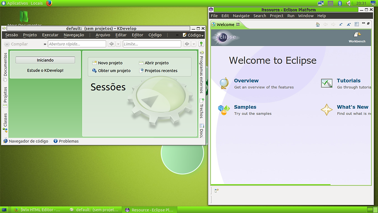Close the Welcome tab in Eclipse
This screenshot has width=378, height=213.
point(238,24)
